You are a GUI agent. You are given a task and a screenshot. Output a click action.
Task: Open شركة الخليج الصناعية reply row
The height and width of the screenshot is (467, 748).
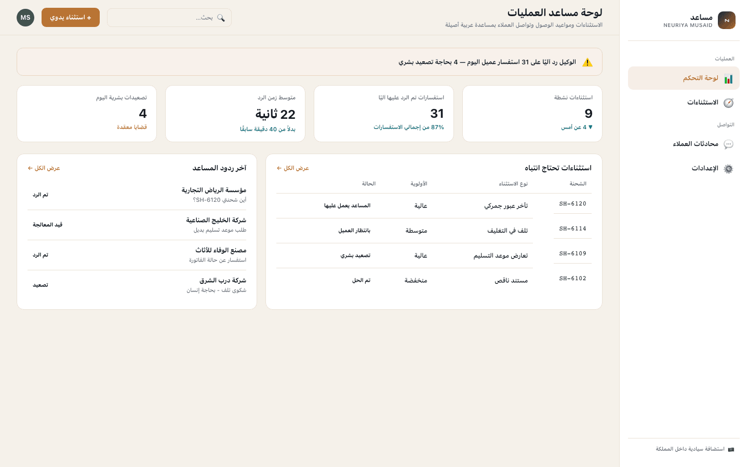click(x=137, y=225)
